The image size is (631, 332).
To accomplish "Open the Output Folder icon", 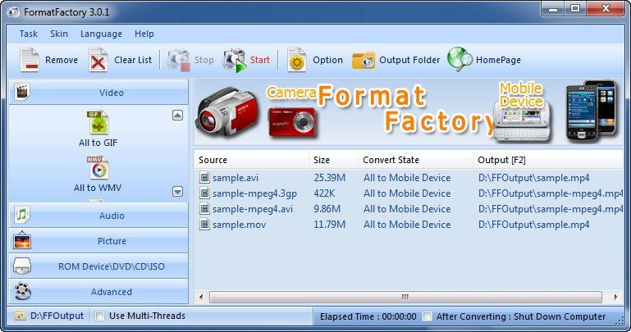I will (364, 61).
